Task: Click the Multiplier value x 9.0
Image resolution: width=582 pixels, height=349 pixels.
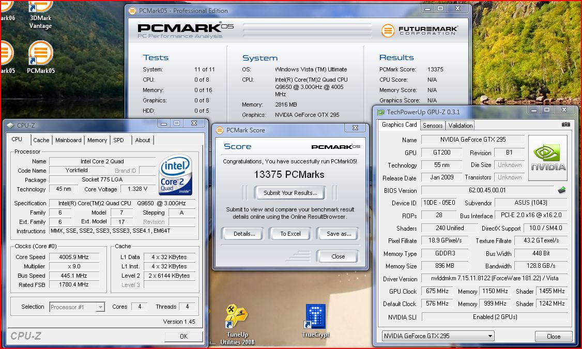Action: tap(74, 266)
